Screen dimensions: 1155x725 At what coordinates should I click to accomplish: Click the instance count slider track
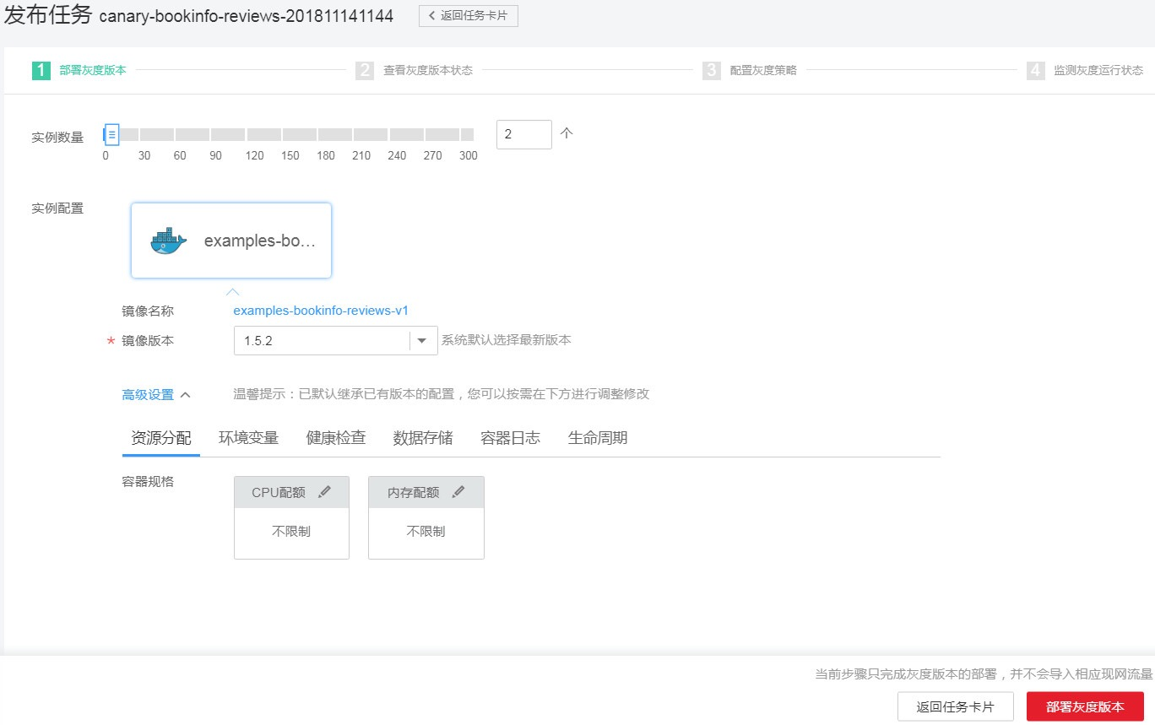[x=289, y=134]
